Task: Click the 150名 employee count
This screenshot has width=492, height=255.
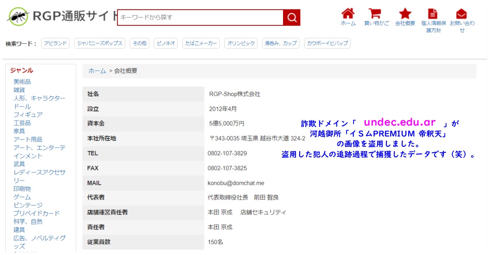Action: 215,242
